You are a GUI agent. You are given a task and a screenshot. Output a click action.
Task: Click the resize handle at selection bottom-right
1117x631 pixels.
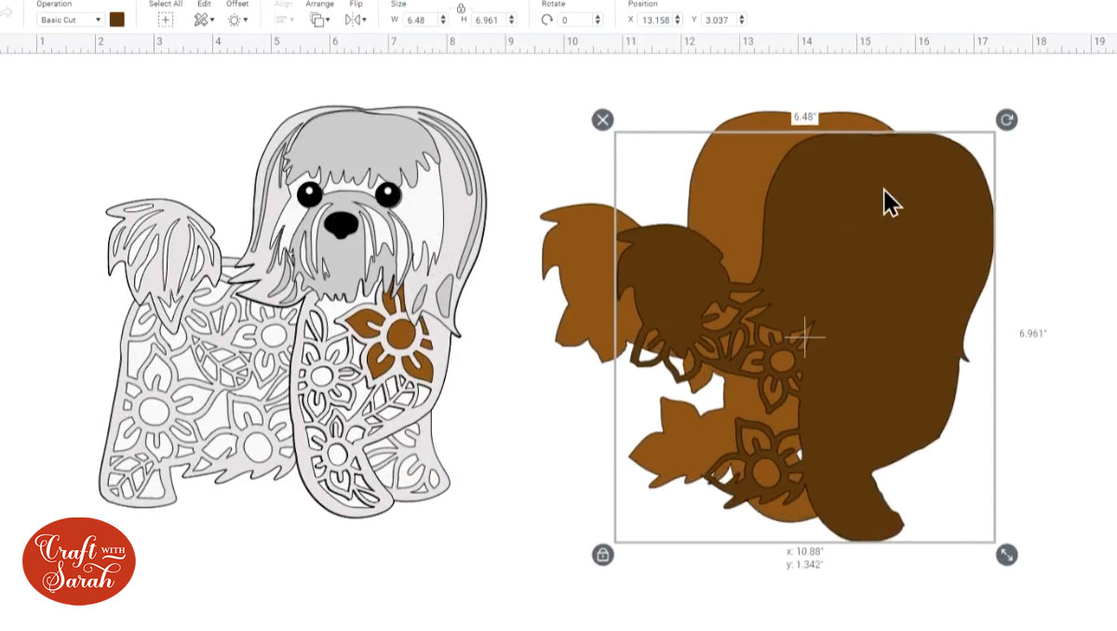pos(1004,554)
